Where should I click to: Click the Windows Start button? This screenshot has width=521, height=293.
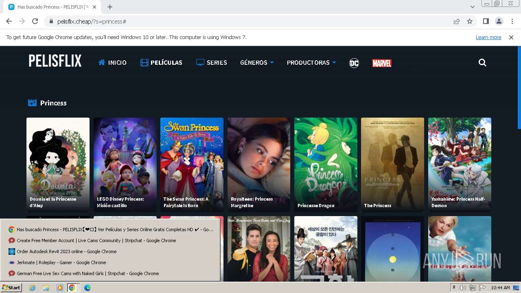[11, 288]
